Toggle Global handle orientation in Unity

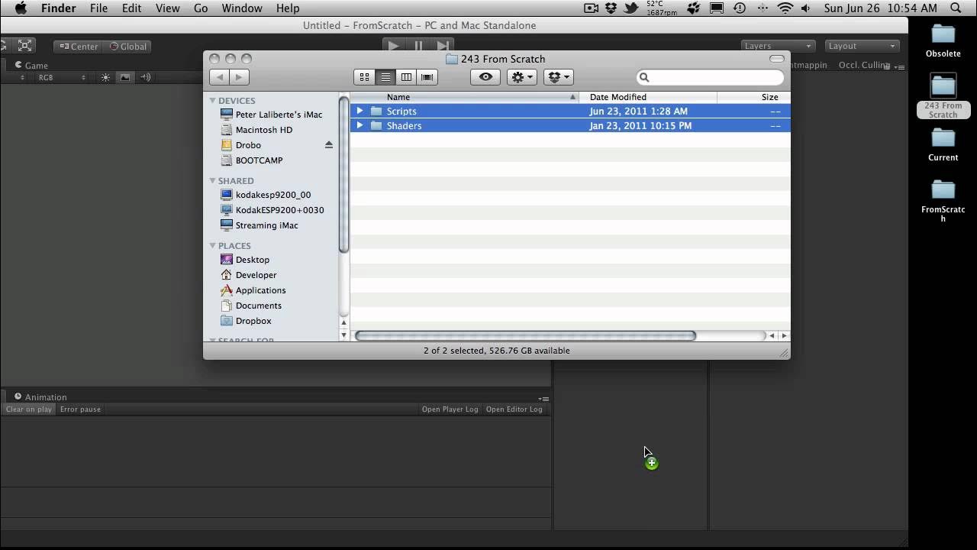point(127,46)
